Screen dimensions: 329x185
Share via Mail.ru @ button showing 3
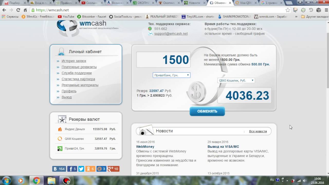pyautogui.click(x=102, y=169)
